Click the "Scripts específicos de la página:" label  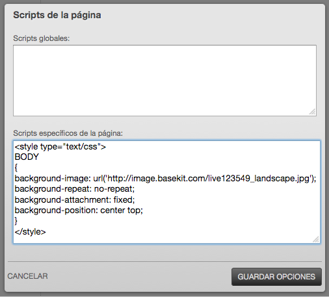[68, 133]
